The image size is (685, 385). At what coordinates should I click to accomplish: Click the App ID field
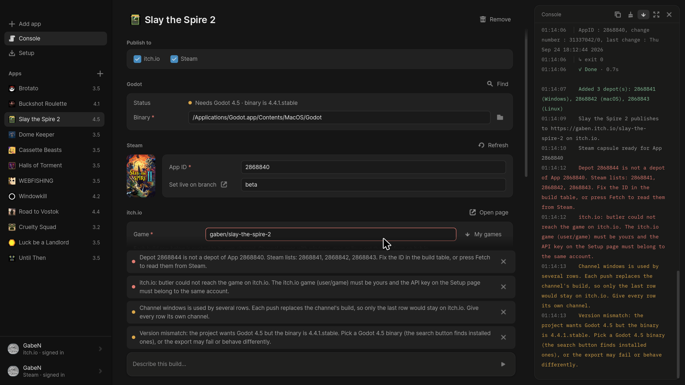(x=373, y=167)
